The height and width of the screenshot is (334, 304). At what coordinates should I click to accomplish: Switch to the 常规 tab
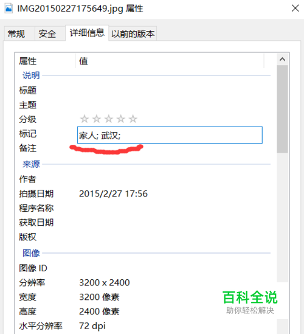click(19, 33)
